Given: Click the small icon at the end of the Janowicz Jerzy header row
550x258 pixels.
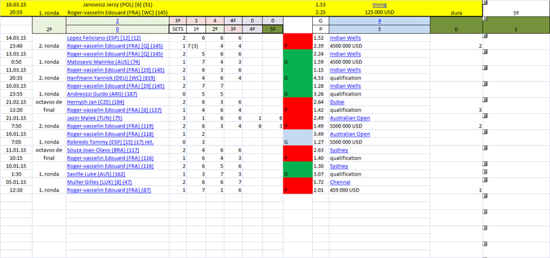Looking at the screenshot, I should 485,3.
